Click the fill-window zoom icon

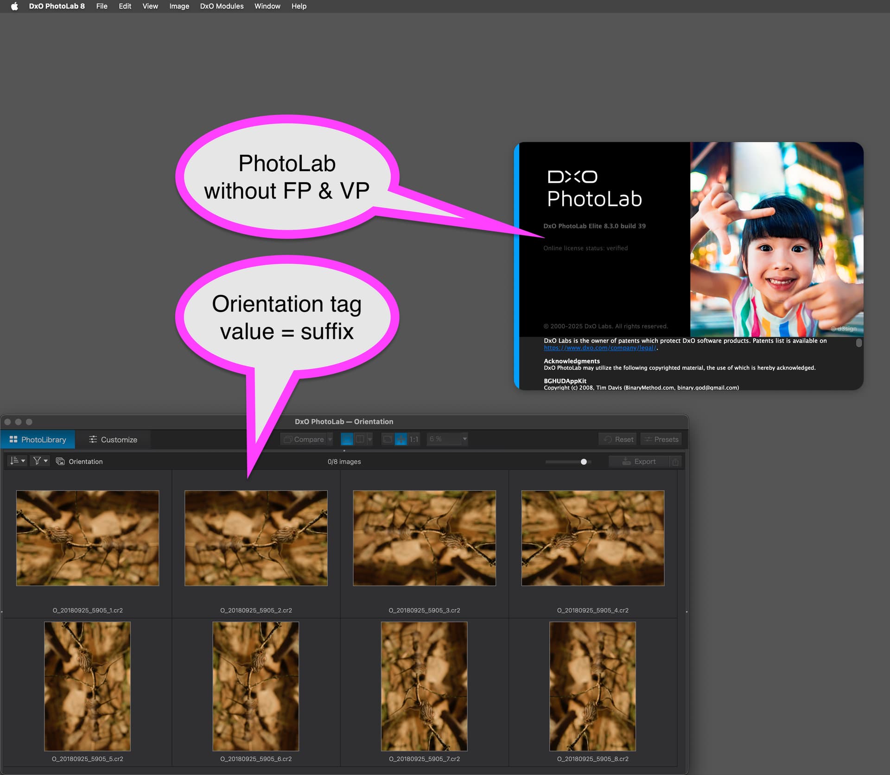point(401,439)
